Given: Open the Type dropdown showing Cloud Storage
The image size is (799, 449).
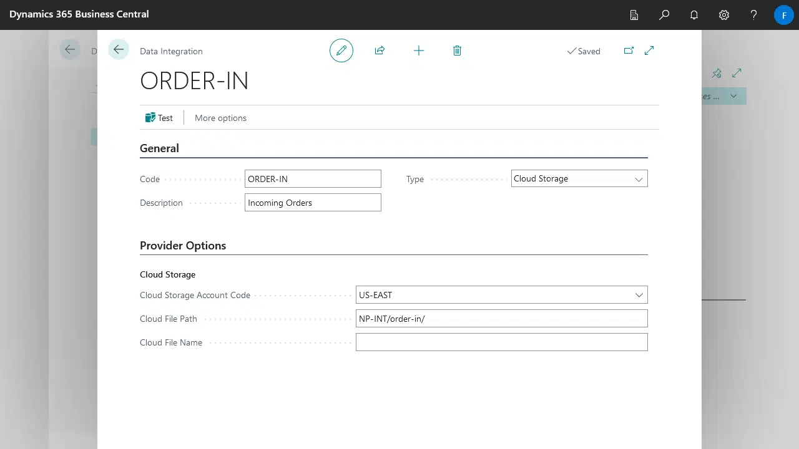Looking at the screenshot, I should pos(638,178).
